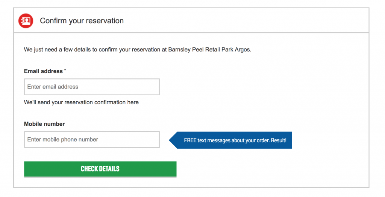Focus the Enter email address field
This screenshot has width=385, height=197.
point(92,87)
